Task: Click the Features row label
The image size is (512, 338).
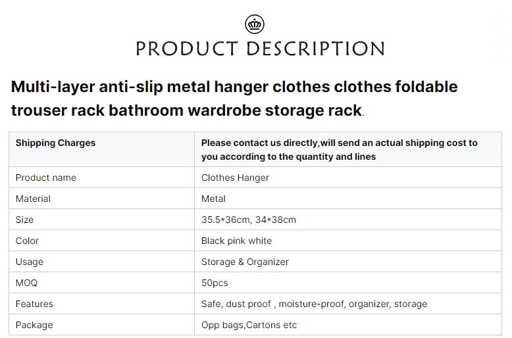Action: [34, 304]
